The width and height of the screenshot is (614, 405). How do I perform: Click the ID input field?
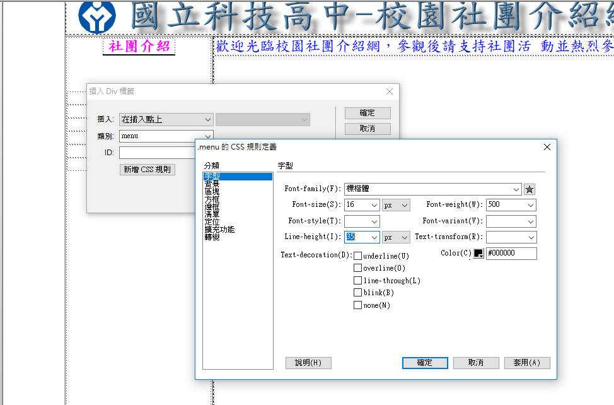(x=158, y=153)
